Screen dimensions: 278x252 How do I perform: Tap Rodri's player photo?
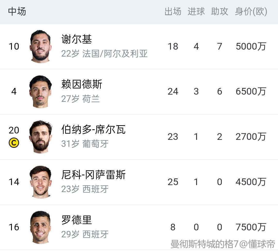[40, 227]
